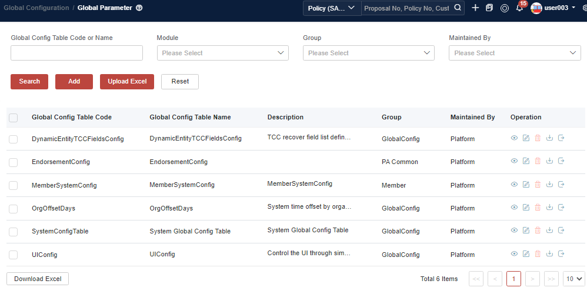This screenshot has width=587, height=294.
Task: Open the Maintained By dropdown
Action: [515, 53]
